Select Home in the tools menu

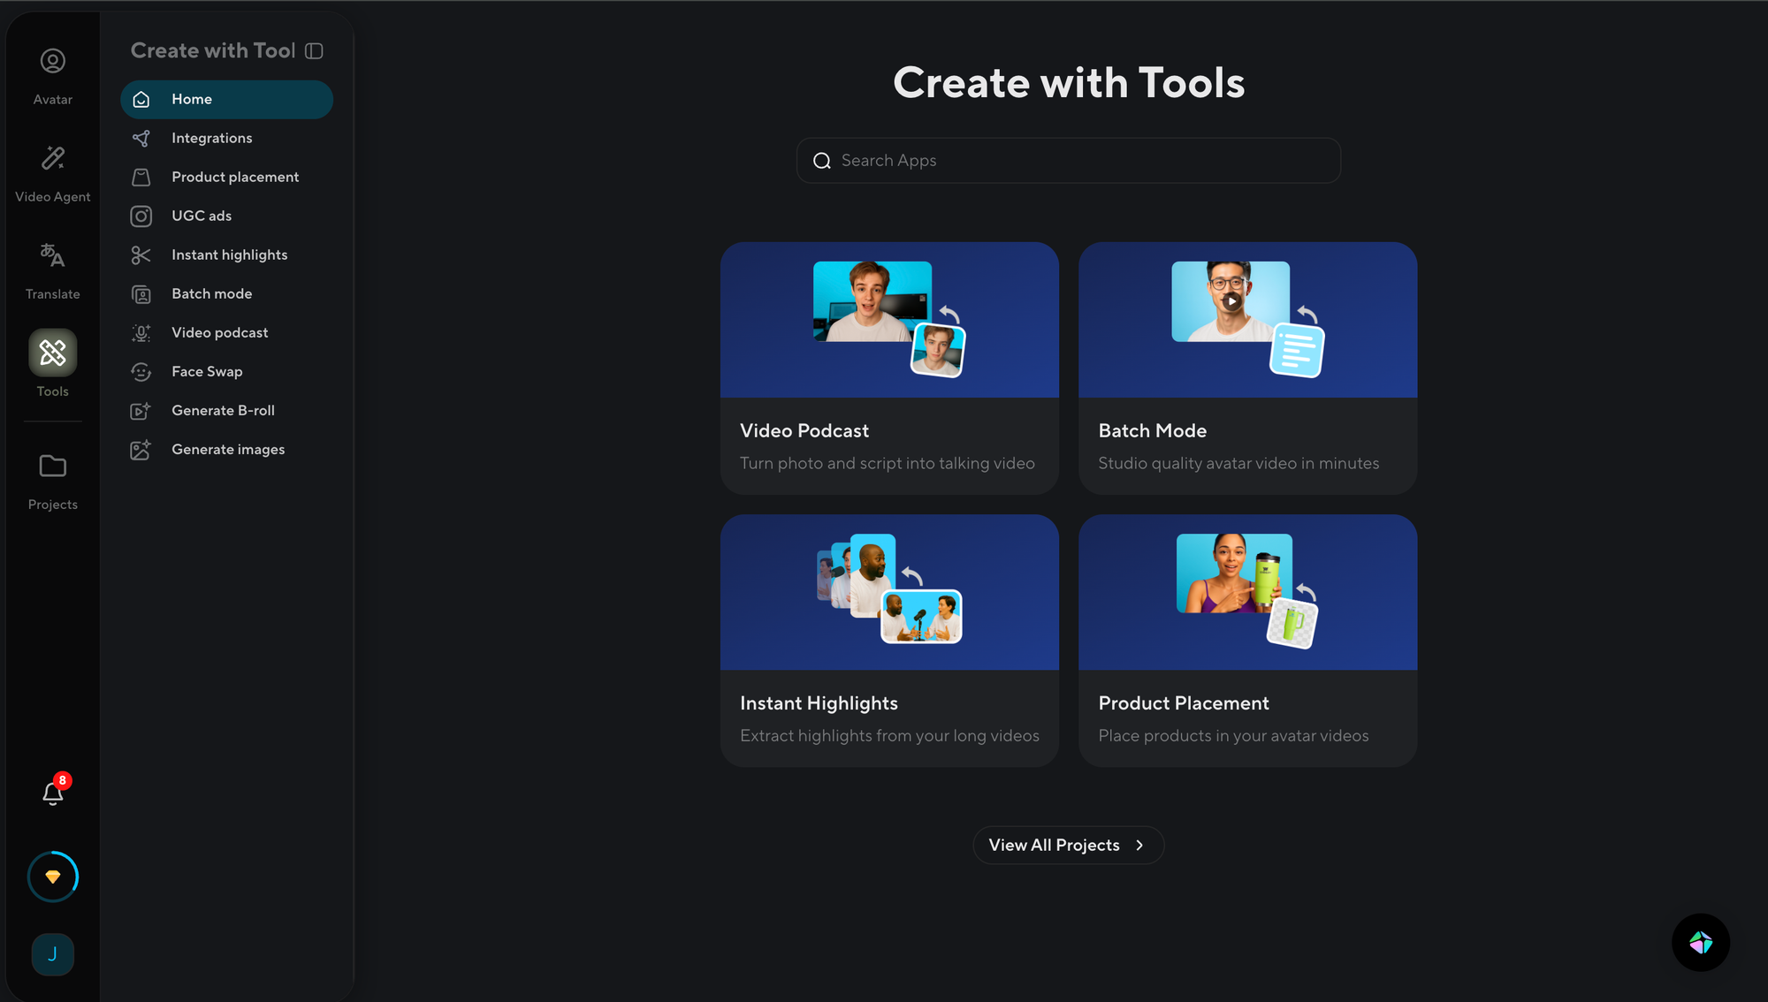(x=226, y=99)
